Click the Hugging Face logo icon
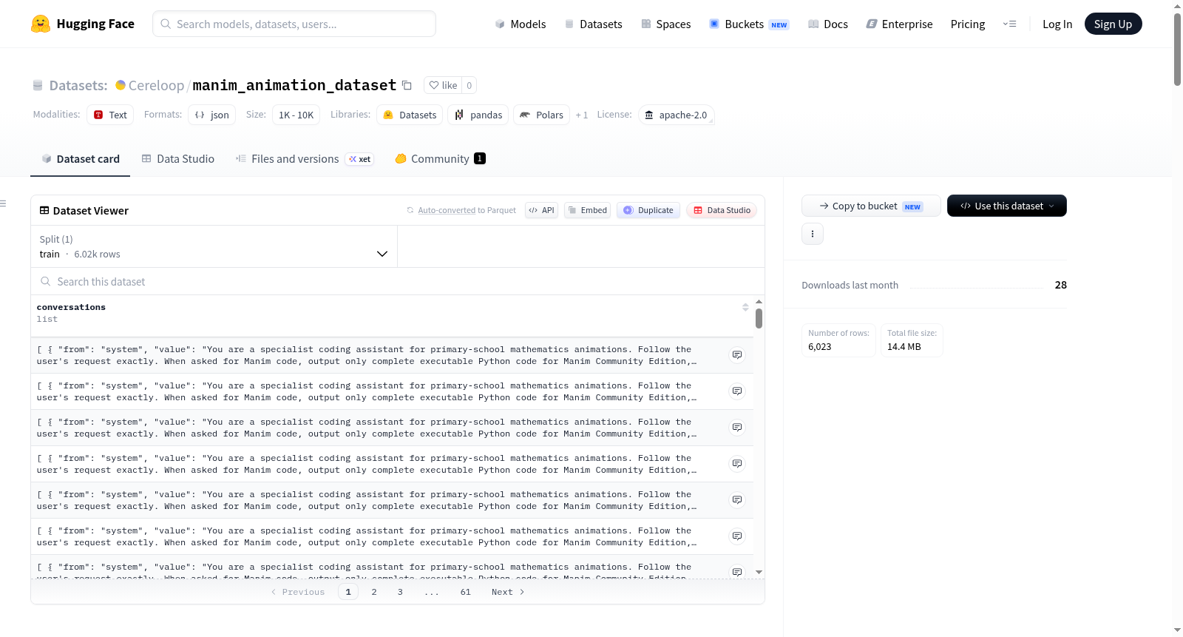This screenshot has width=1183, height=637. pos(41,24)
